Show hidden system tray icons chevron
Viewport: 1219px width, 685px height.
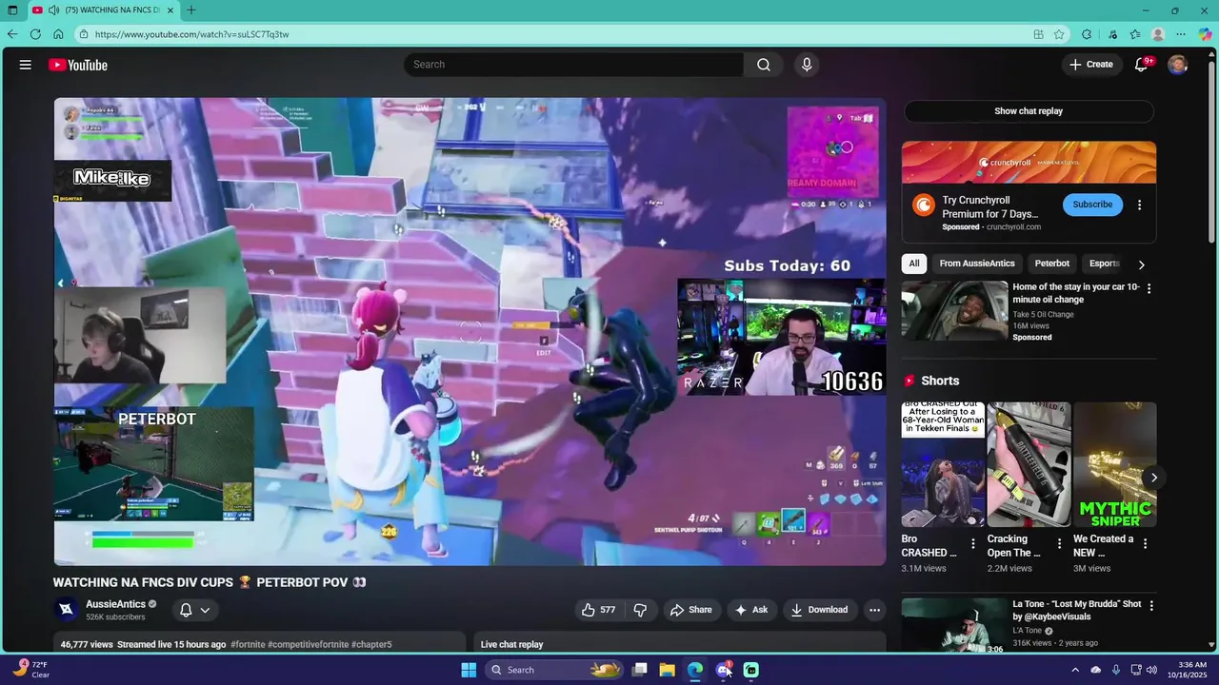1075,670
